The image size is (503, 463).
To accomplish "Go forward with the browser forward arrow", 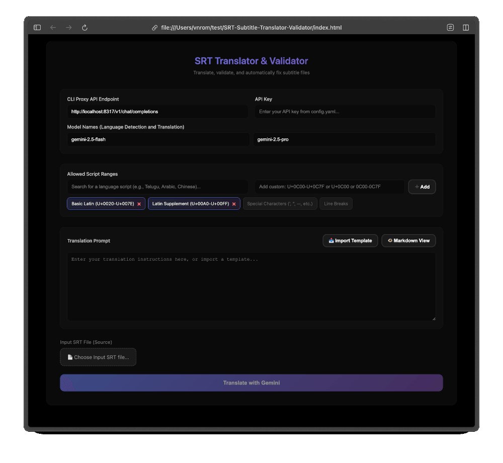I will click(x=68, y=28).
